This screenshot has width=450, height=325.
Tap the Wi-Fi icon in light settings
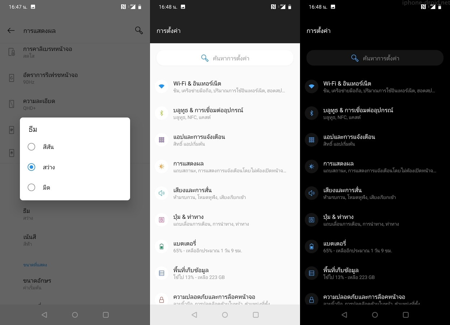point(162,87)
